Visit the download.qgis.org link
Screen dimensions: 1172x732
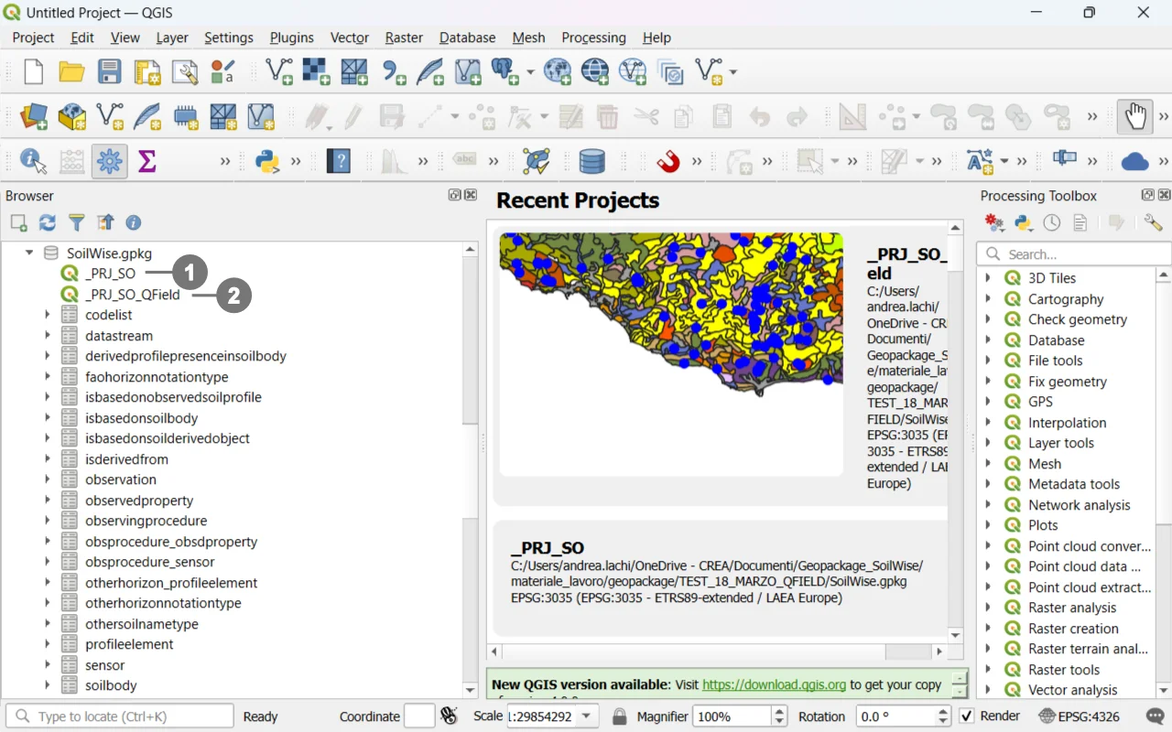pos(774,684)
